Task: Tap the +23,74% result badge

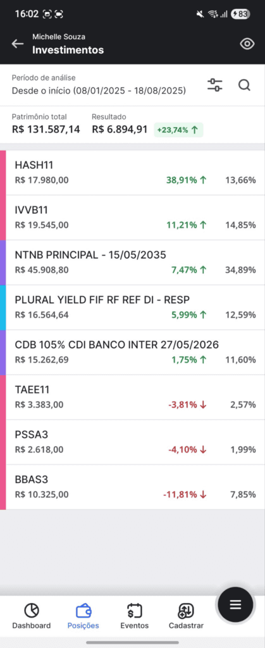Action: click(178, 130)
